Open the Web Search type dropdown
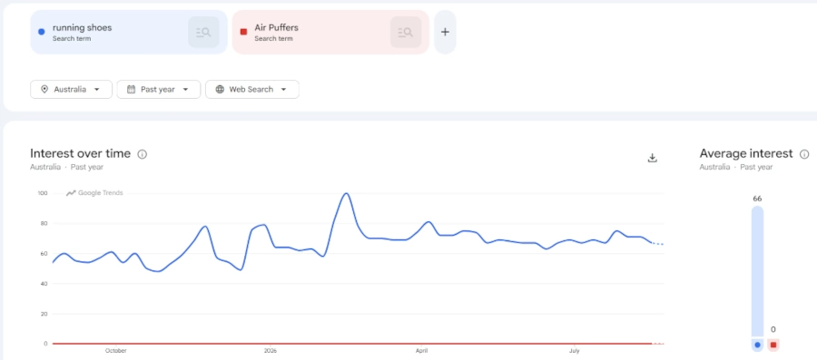Viewport: 817px width, 360px height. coord(252,90)
